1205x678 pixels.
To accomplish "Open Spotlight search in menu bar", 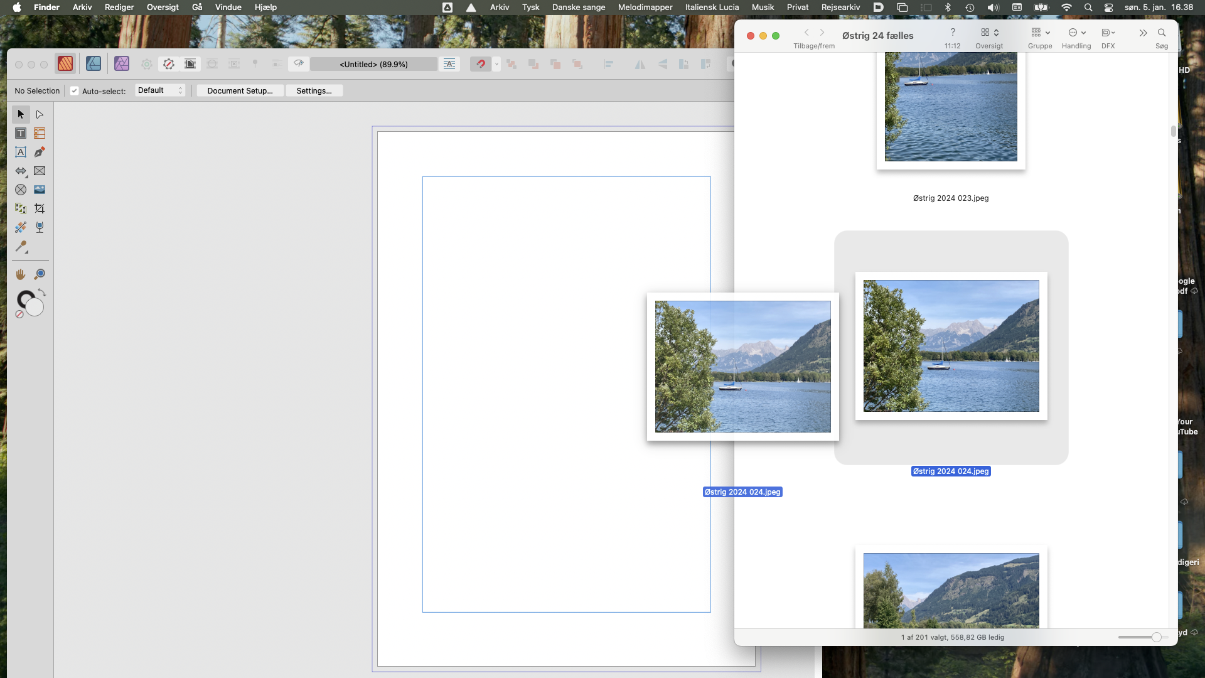I will click(x=1088, y=8).
